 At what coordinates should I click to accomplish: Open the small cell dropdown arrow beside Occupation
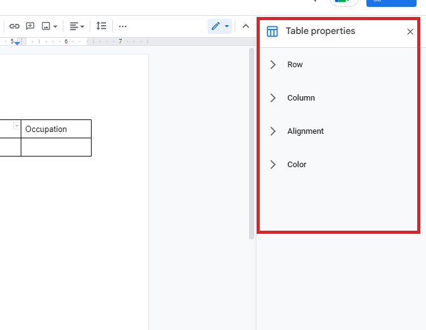tap(16, 126)
